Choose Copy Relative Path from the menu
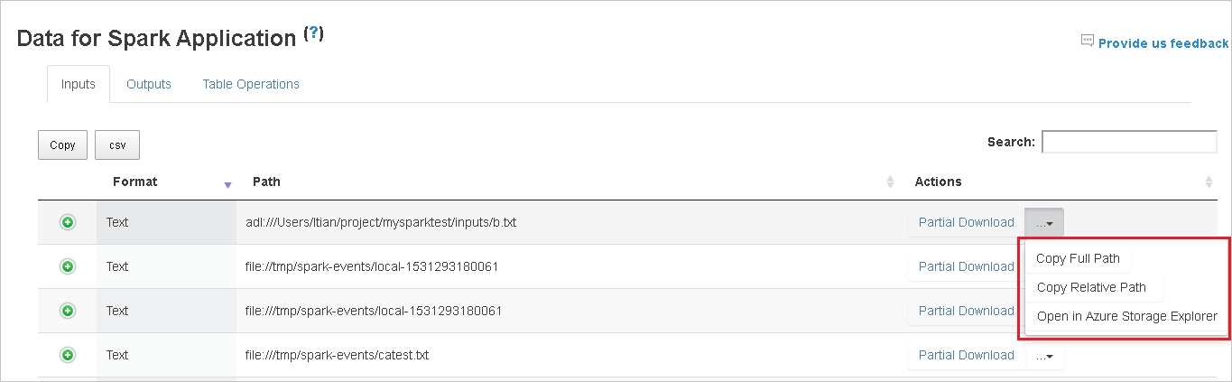This screenshot has height=382, width=1232. (1091, 287)
